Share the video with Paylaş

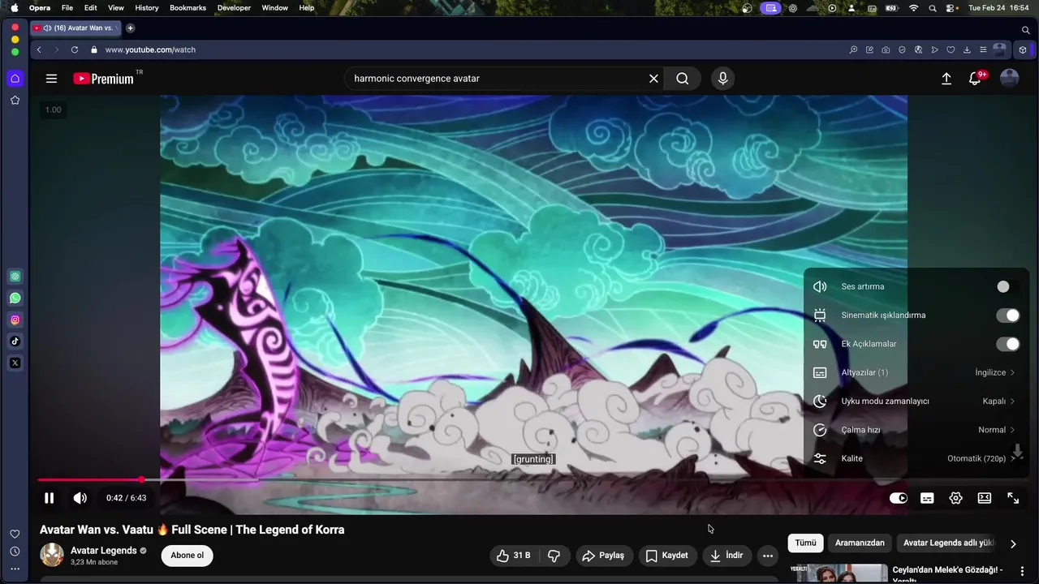coord(604,556)
